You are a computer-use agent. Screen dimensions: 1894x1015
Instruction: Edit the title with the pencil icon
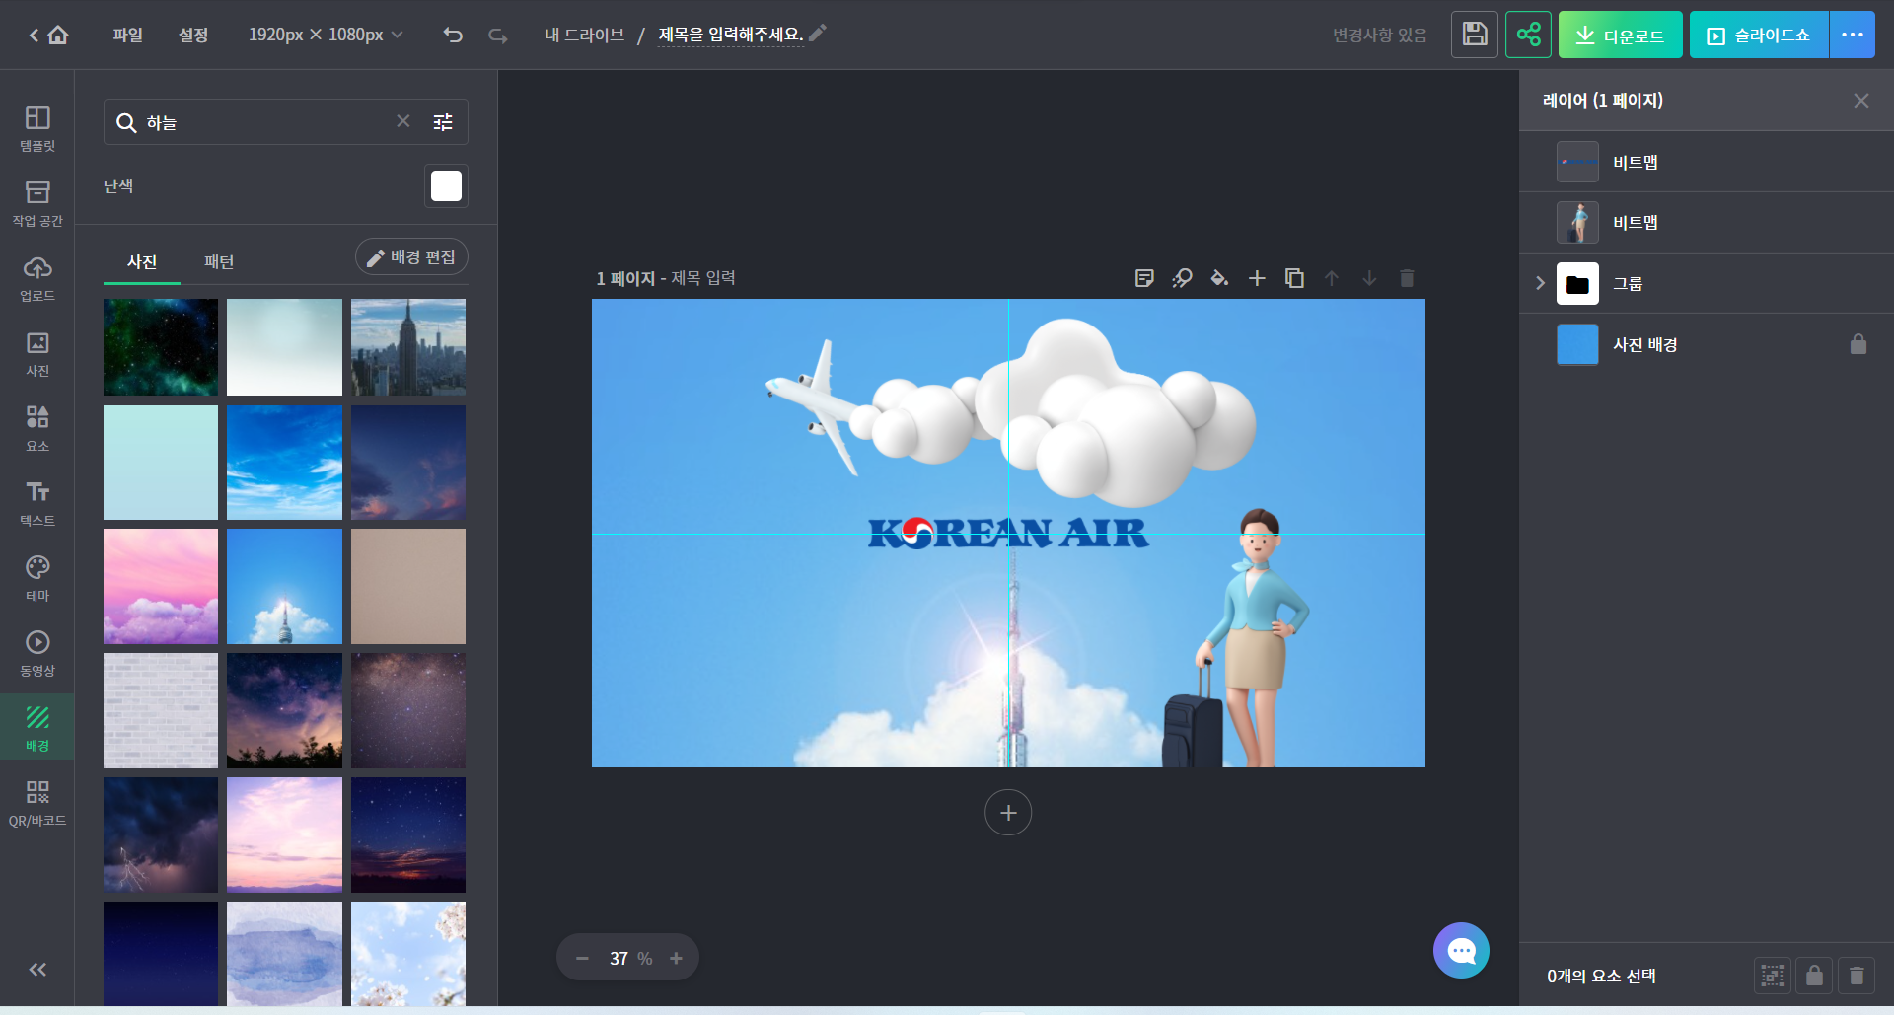click(818, 34)
